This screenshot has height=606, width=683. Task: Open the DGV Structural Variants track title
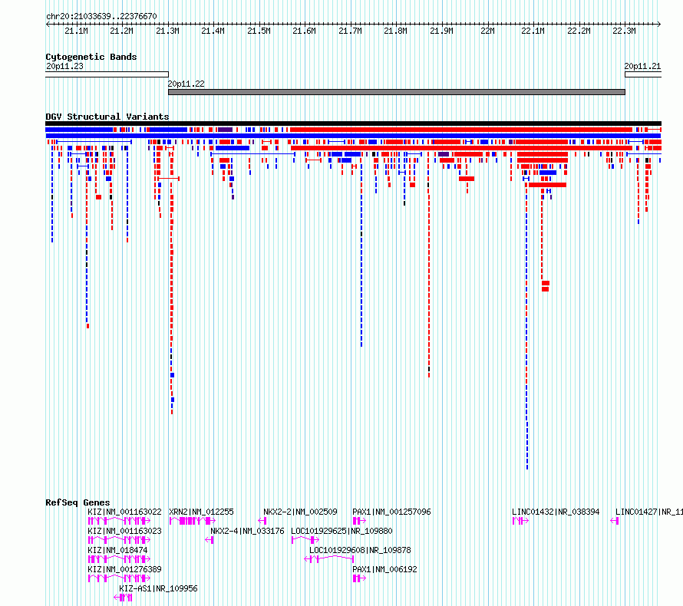point(107,117)
